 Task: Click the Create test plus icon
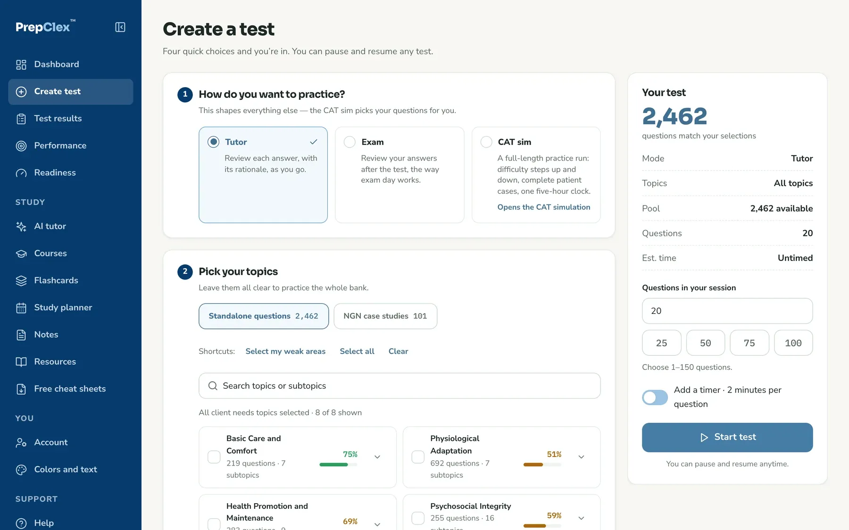21,92
